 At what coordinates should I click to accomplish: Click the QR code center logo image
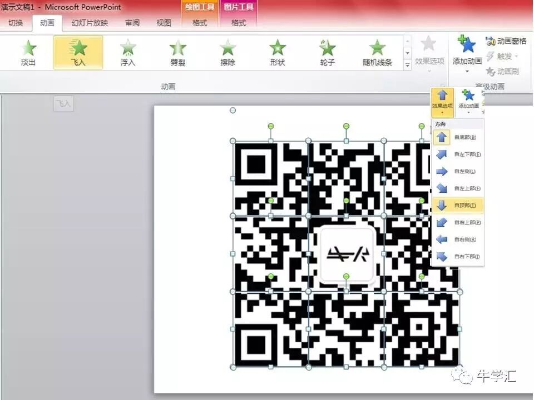[x=347, y=254]
